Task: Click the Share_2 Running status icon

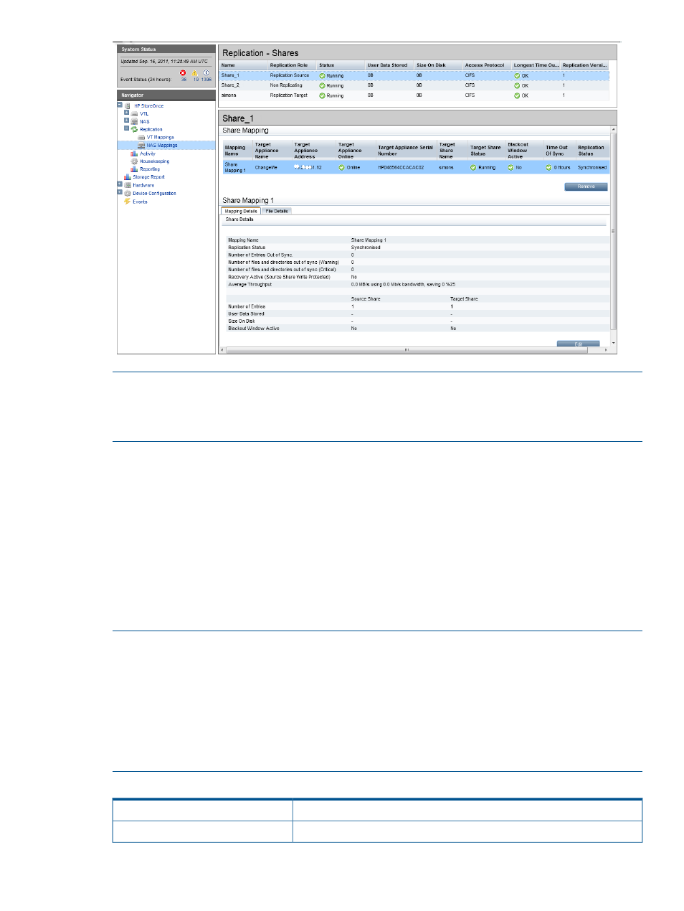Action: [322, 85]
